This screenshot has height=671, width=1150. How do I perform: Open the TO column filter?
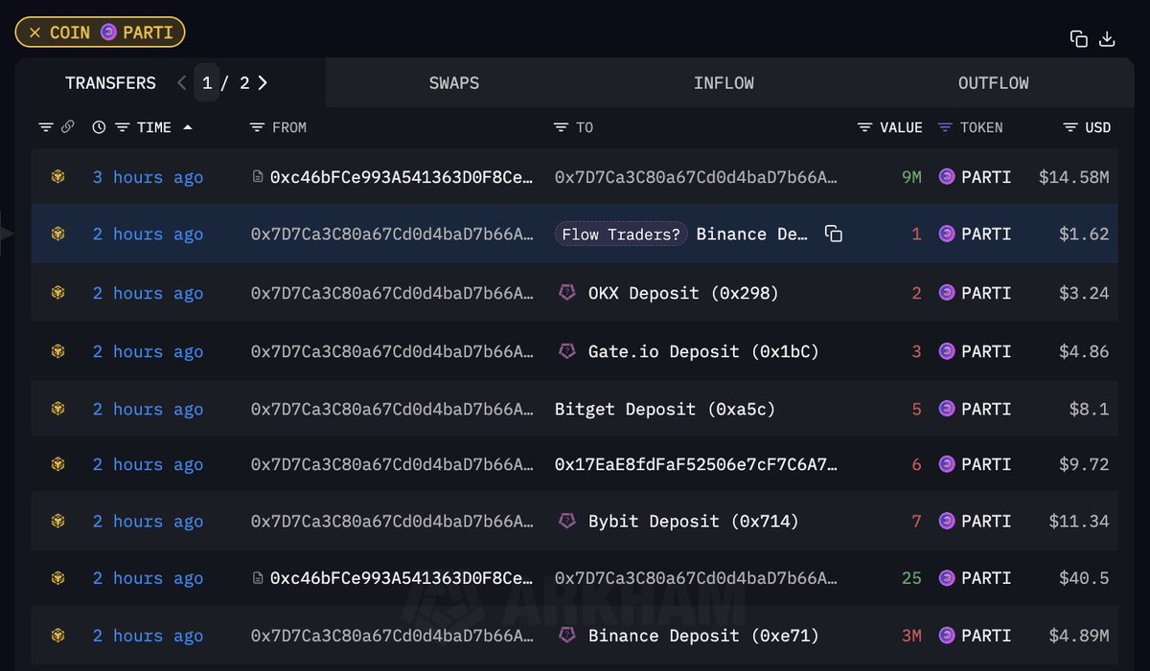(561, 127)
